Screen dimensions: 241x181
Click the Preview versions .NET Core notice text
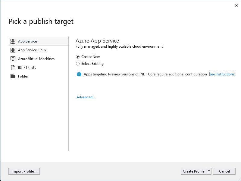click(145, 74)
